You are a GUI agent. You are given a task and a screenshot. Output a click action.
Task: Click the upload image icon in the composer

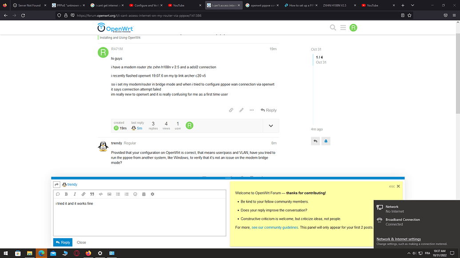109,194
